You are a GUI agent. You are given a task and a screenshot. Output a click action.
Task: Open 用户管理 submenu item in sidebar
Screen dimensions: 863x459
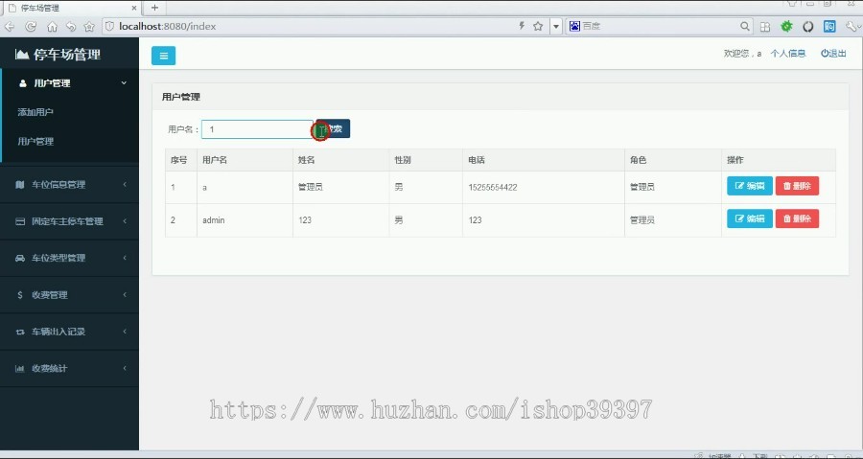35,141
